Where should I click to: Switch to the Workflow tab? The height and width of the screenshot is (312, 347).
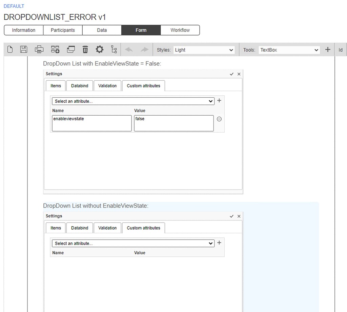click(x=180, y=30)
